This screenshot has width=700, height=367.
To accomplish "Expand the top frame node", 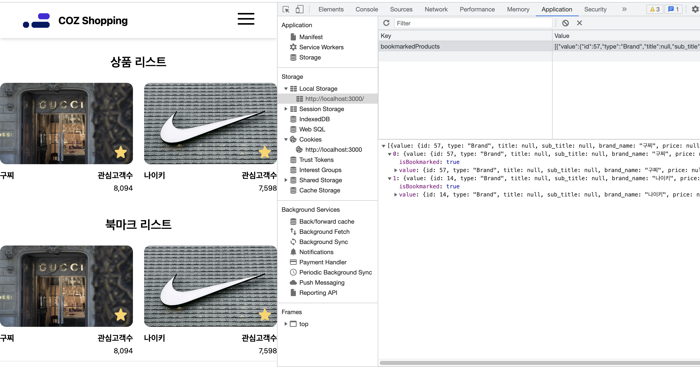I will (286, 324).
